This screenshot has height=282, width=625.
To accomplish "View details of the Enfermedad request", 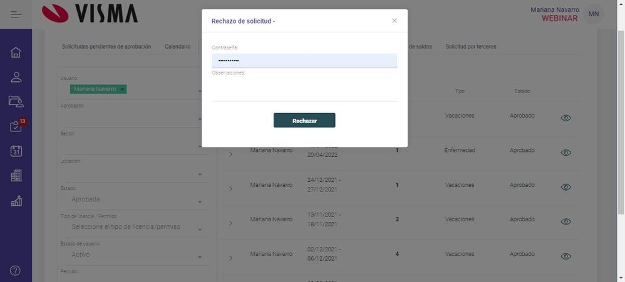I will tap(566, 153).
